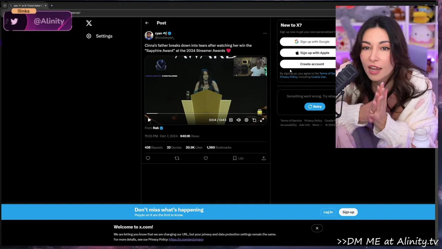Share the post

263,158
